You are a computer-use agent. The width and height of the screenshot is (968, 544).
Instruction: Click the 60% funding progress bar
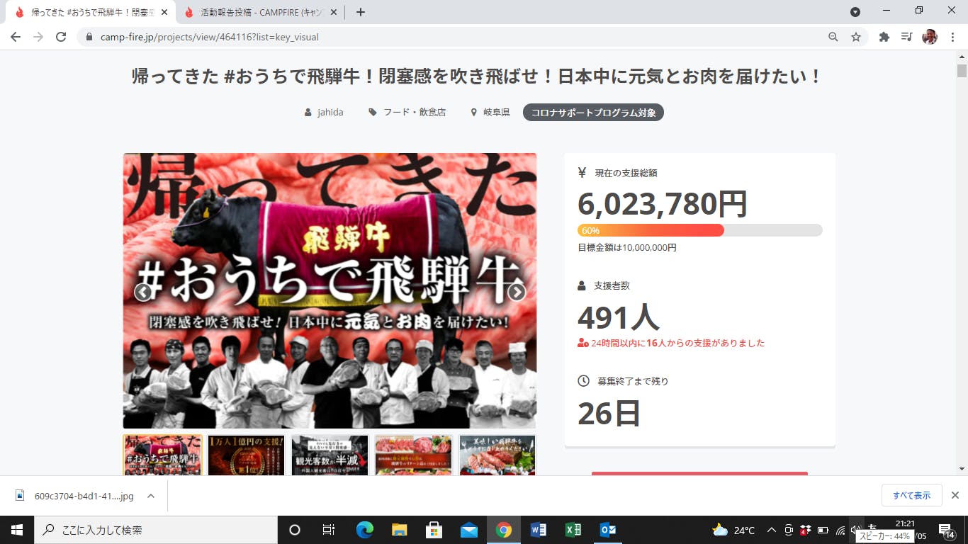pyautogui.click(x=699, y=230)
